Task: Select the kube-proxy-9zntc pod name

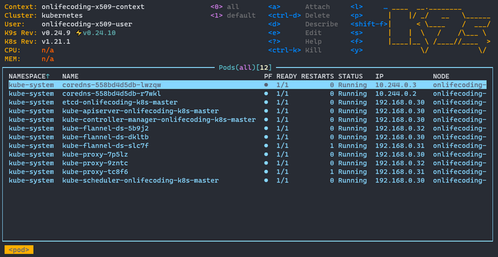Action: click(x=95, y=163)
